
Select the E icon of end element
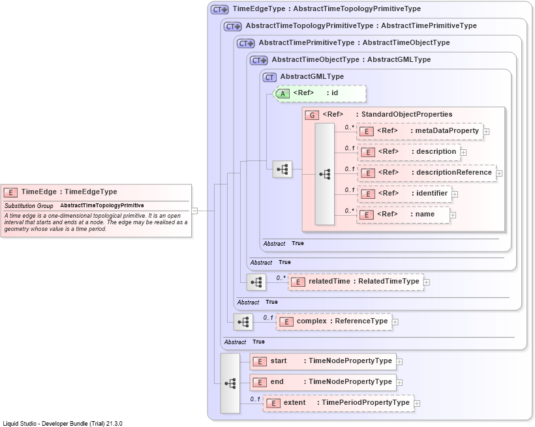[x=260, y=382]
